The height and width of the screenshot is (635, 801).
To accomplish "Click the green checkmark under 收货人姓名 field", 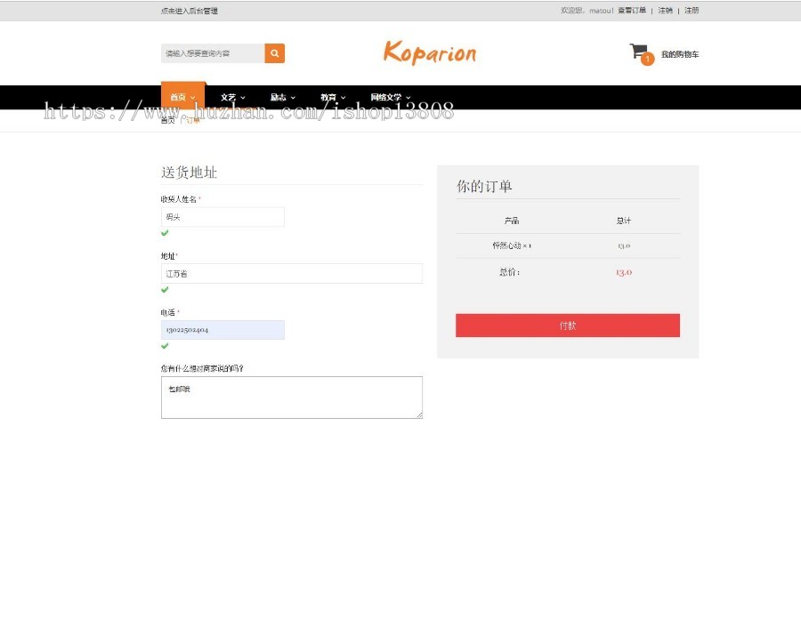I will pyautogui.click(x=165, y=233).
